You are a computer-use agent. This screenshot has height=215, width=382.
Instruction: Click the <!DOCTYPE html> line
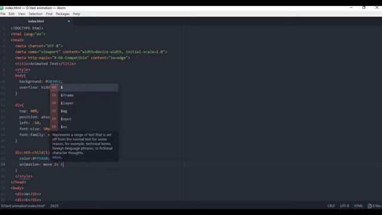27,28
